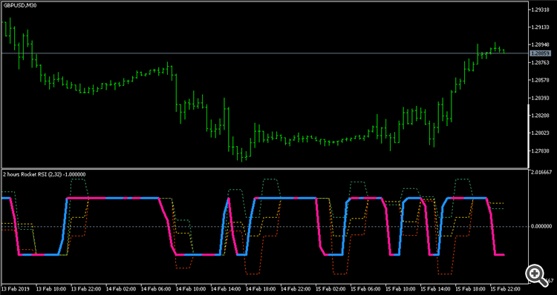Click the 1.28208 price axis label
The image size is (557, 295).
[x=541, y=116]
